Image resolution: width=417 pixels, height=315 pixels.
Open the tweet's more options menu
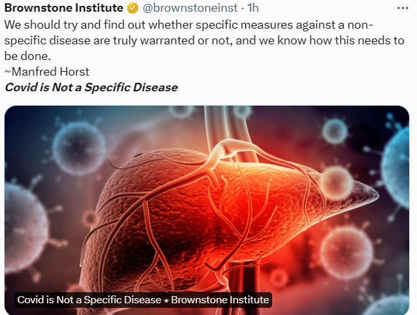tap(403, 8)
